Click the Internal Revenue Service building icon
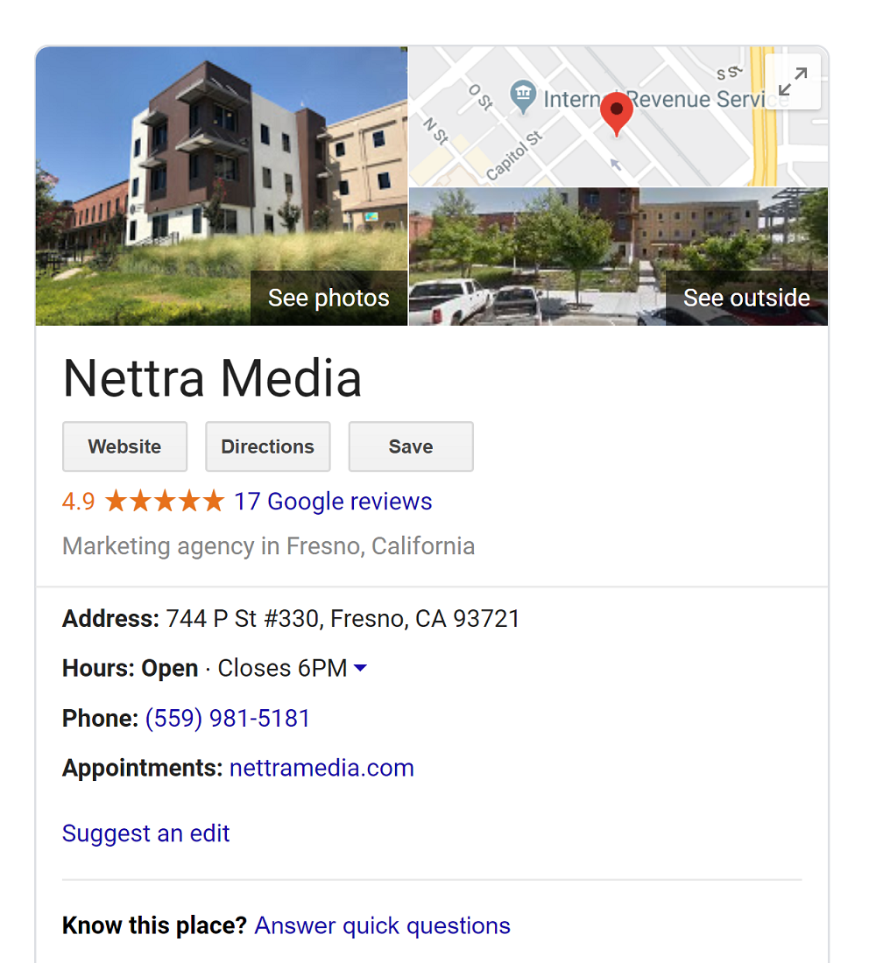876x963 pixels. [523, 97]
